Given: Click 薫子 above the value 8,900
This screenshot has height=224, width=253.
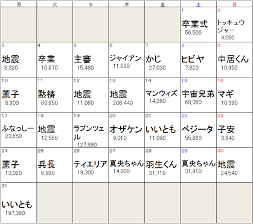Looking at the screenshot, I should tap(11, 94).
